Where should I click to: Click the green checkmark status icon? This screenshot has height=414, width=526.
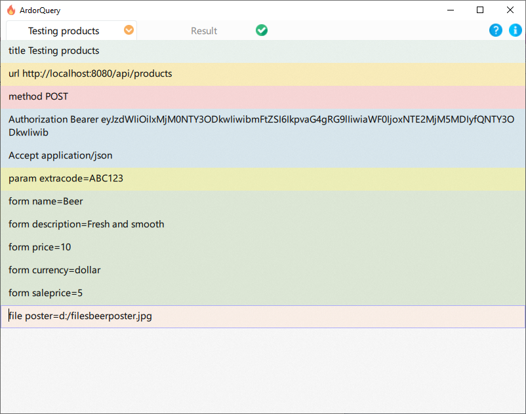(262, 30)
